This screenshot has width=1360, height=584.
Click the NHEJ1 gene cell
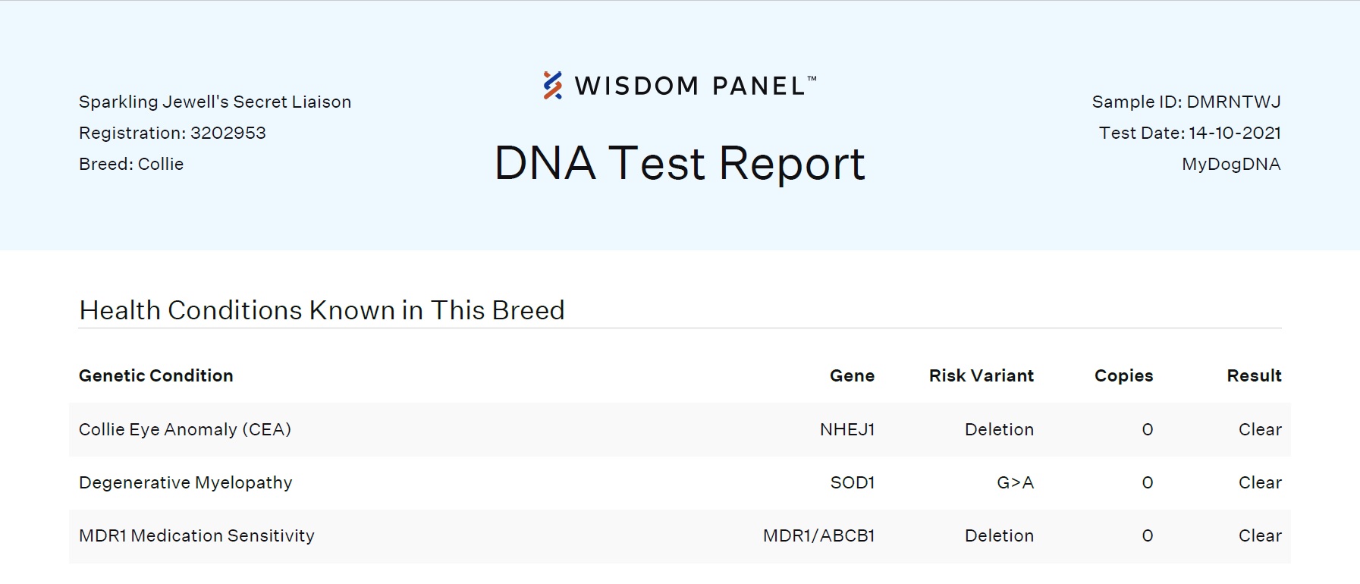(x=847, y=429)
